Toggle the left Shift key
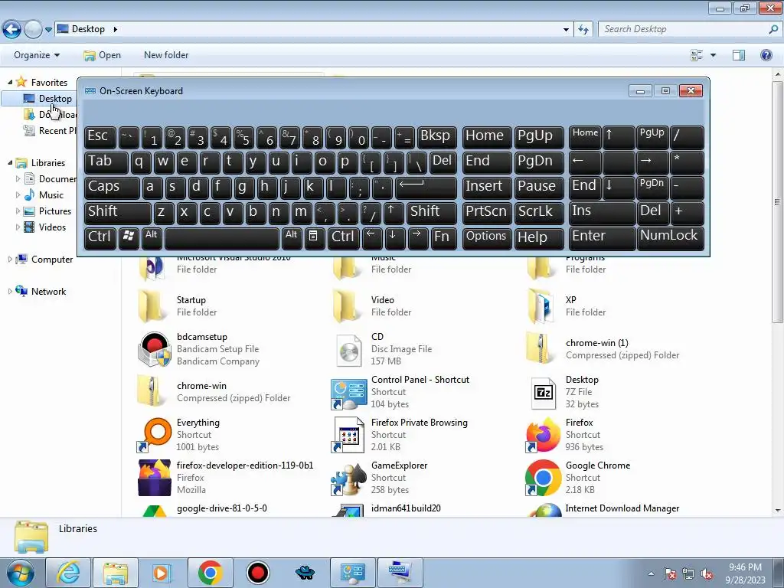 pos(117,212)
